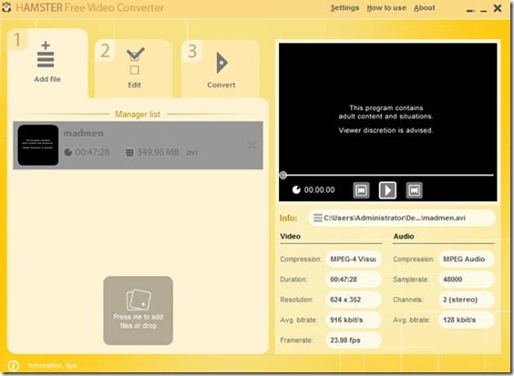Viewport: 514px width, 376px height.
Task: Click the information tips icon at bottom
Action: click(x=14, y=365)
